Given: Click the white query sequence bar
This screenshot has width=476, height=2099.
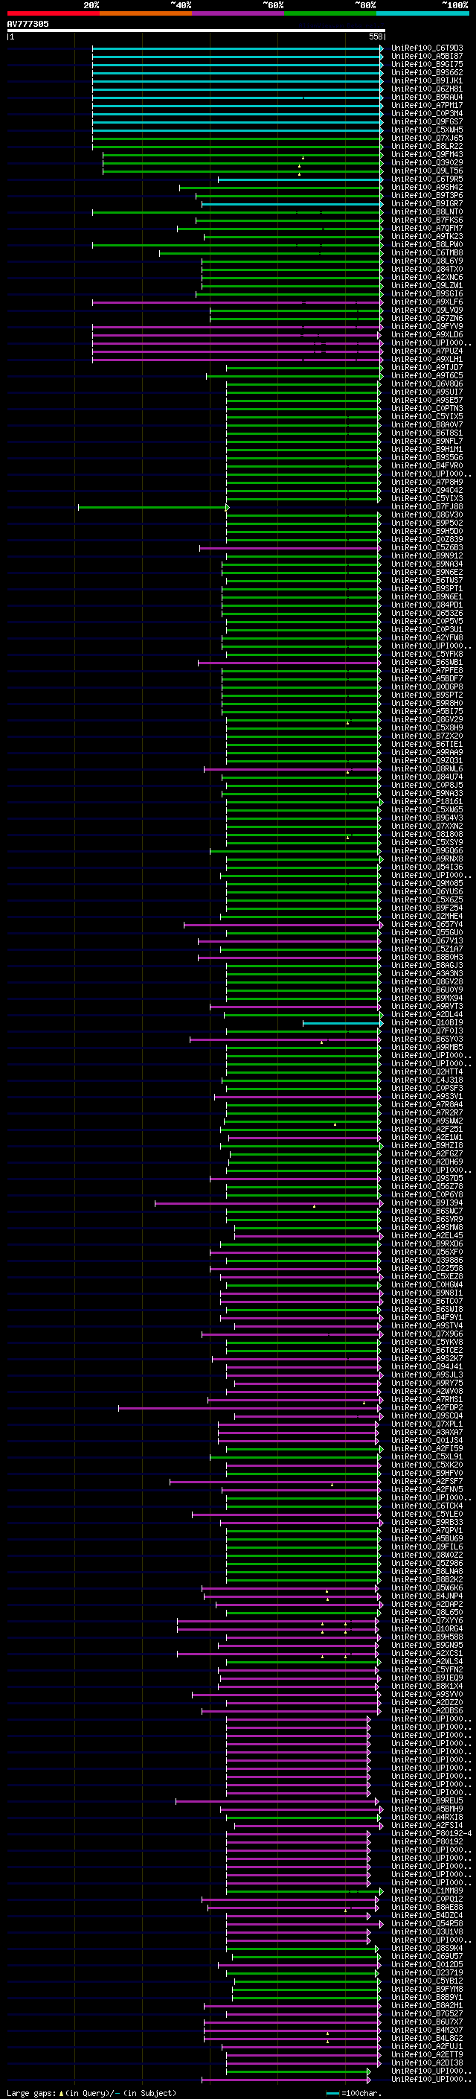Looking at the screenshot, I should [196, 31].
